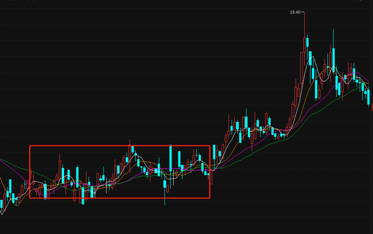The width and height of the screenshot is (373, 234).
Task: Click the 19.40 high price label
Action: pos(295,12)
